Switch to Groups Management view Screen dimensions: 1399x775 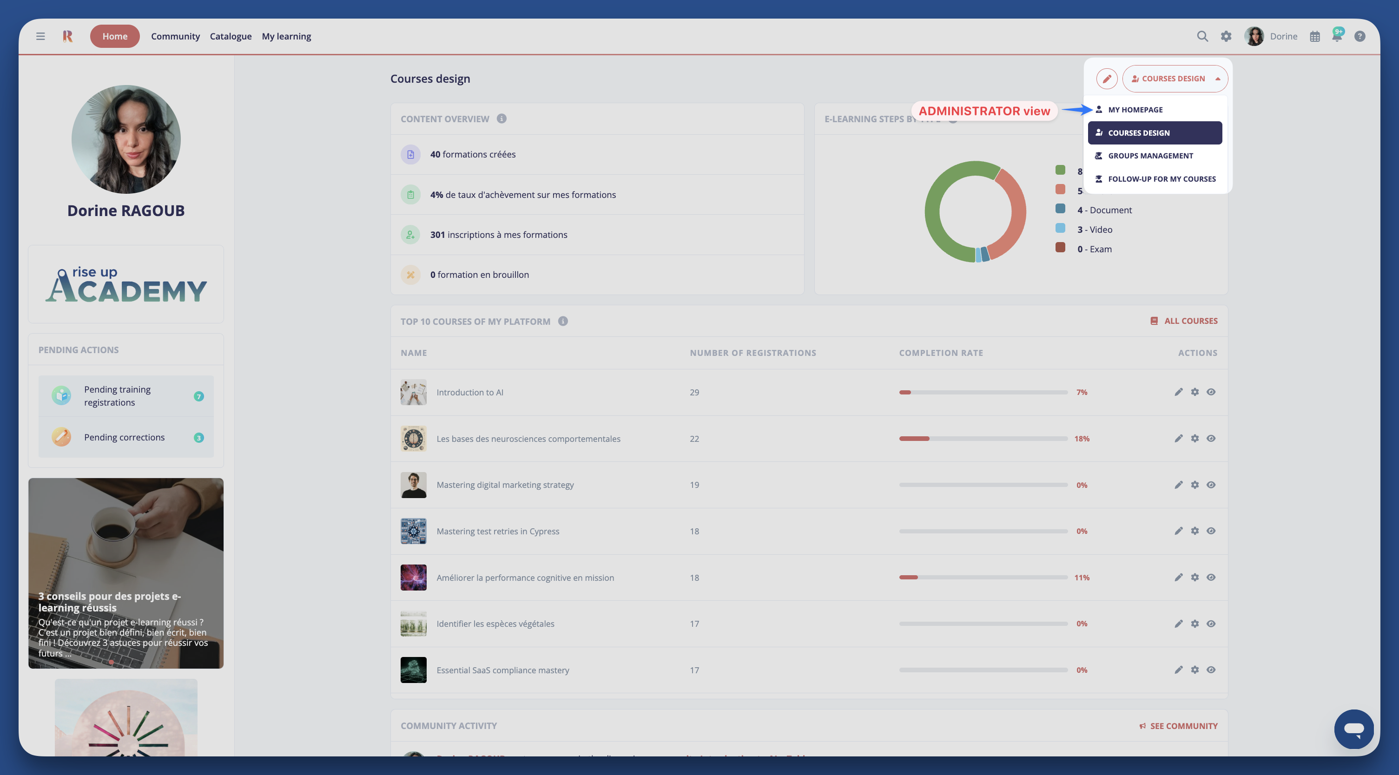tap(1150, 156)
